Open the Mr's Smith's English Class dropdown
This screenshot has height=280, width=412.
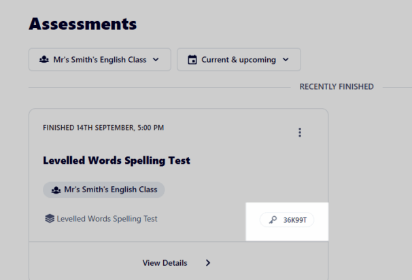(100, 60)
